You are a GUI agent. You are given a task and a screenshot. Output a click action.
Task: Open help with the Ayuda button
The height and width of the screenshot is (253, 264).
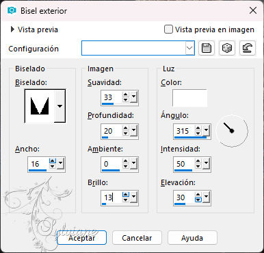192,238
